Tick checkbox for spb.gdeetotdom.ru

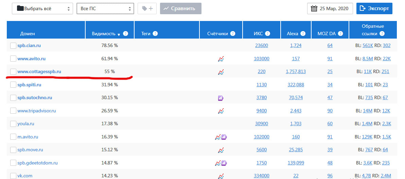pos(13,163)
